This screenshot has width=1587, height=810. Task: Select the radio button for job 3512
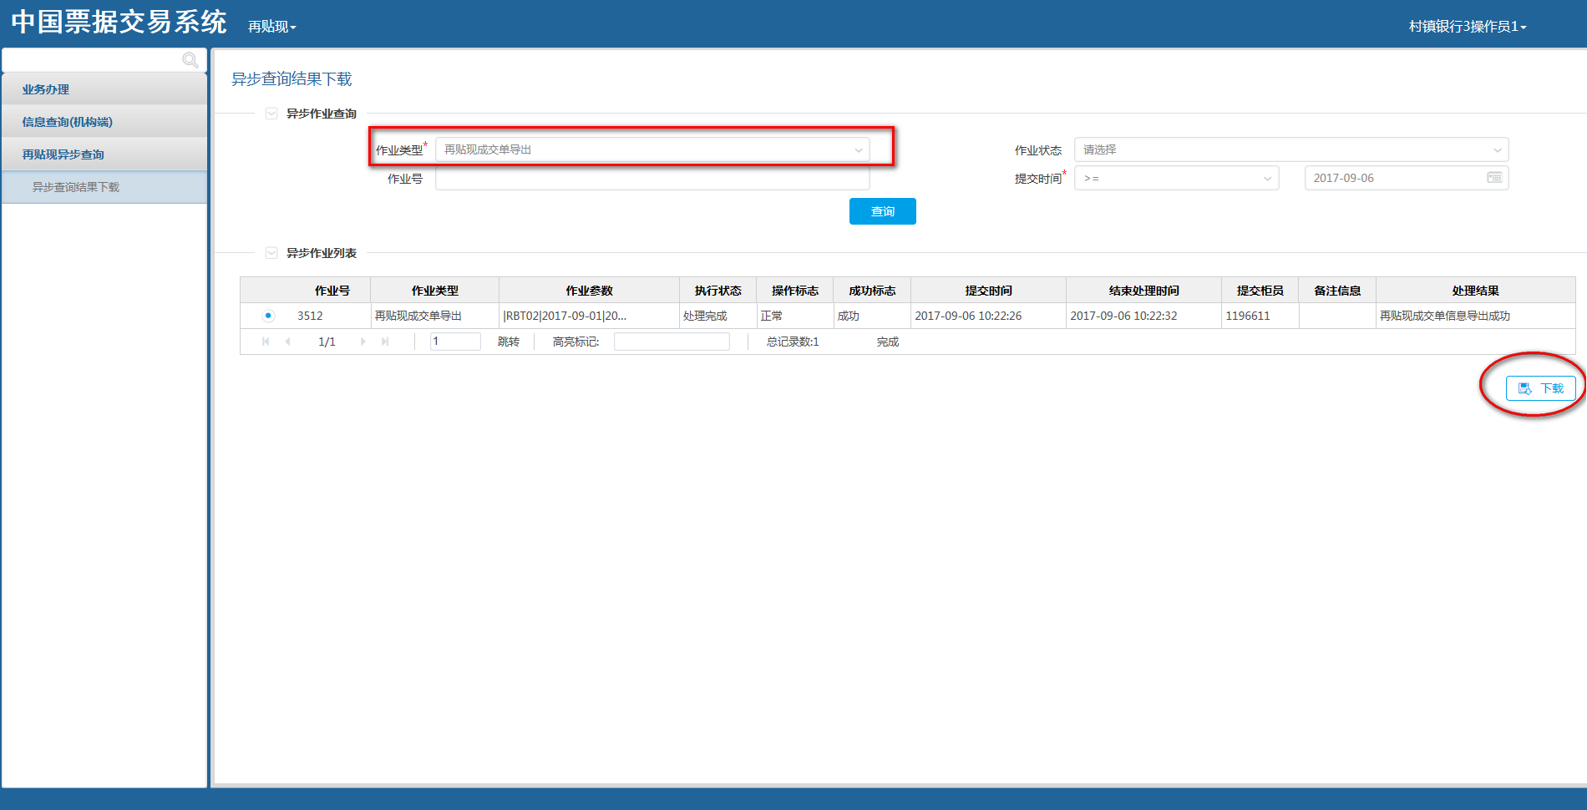(x=268, y=316)
